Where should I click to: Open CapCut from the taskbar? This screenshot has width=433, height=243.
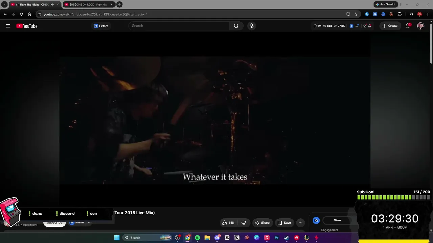(x=227, y=238)
